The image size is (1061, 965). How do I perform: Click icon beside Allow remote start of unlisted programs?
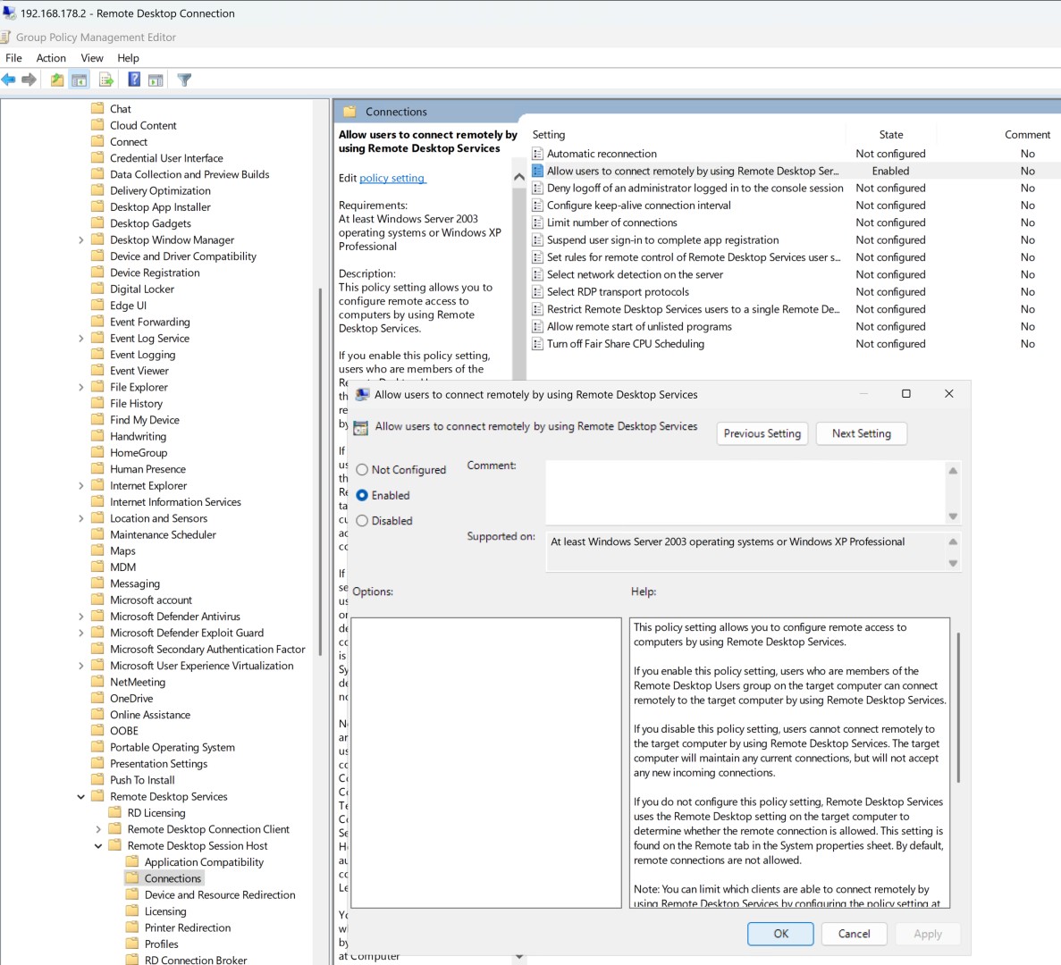[x=537, y=326]
